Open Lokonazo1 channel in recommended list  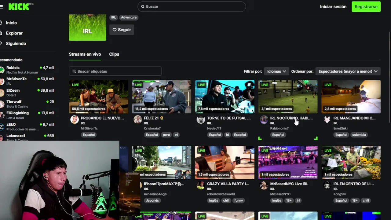27,137
